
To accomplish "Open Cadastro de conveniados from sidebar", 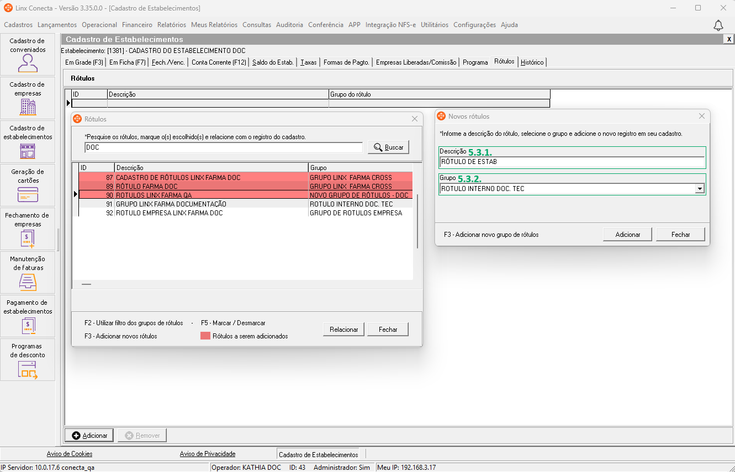I will [28, 54].
